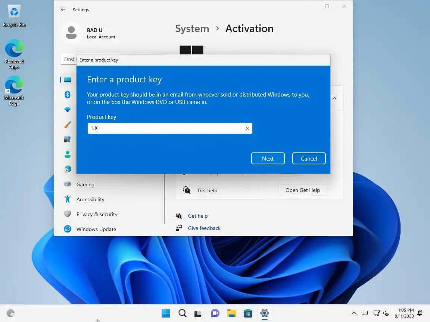Viewport: 430px width, 322px height.
Task: Open the Windows Start menu
Action: (x=166, y=313)
